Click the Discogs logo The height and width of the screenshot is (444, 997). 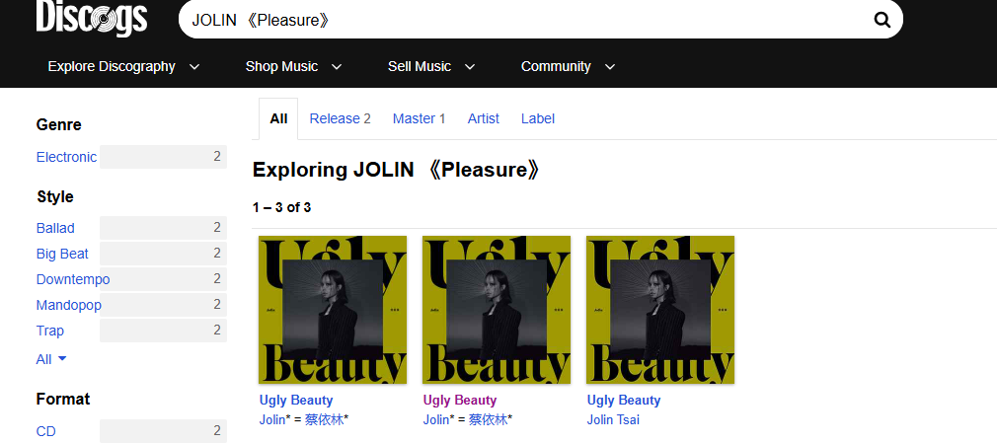92,17
